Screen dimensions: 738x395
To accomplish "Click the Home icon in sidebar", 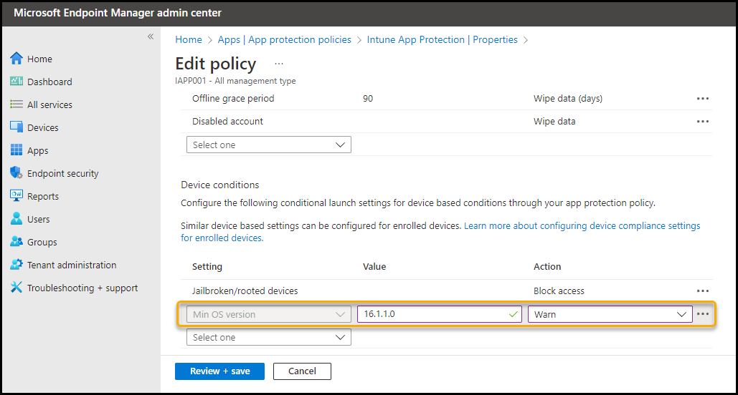I will point(16,59).
